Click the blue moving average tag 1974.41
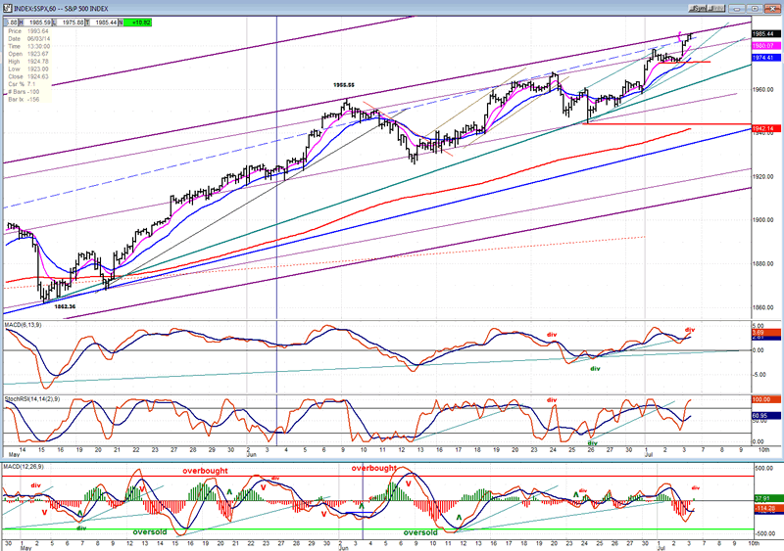This screenshot has width=784, height=551. pos(766,58)
